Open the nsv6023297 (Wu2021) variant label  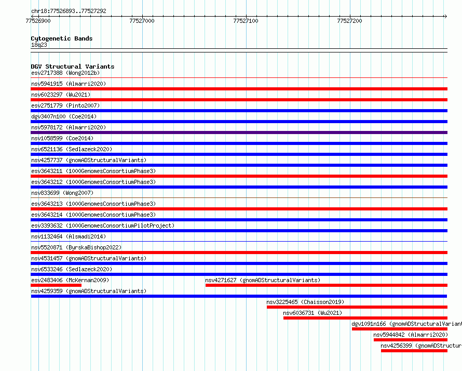(61, 95)
